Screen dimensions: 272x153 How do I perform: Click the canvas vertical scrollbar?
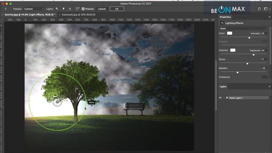[216, 85]
